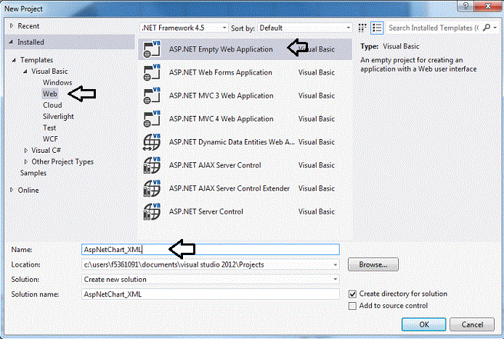Click the AJAX Server Control Extender icon
The width and height of the screenshot is (504, 339).
152,188
